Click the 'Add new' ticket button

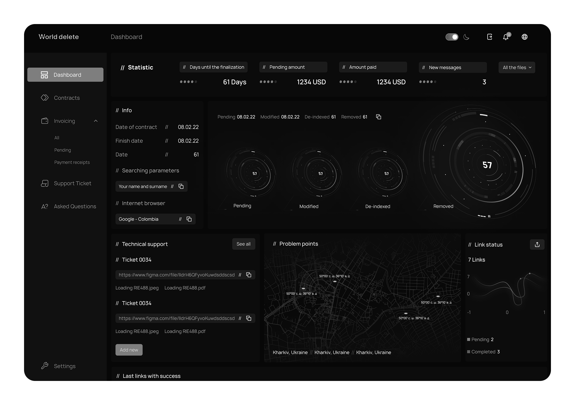click(129, 350)
